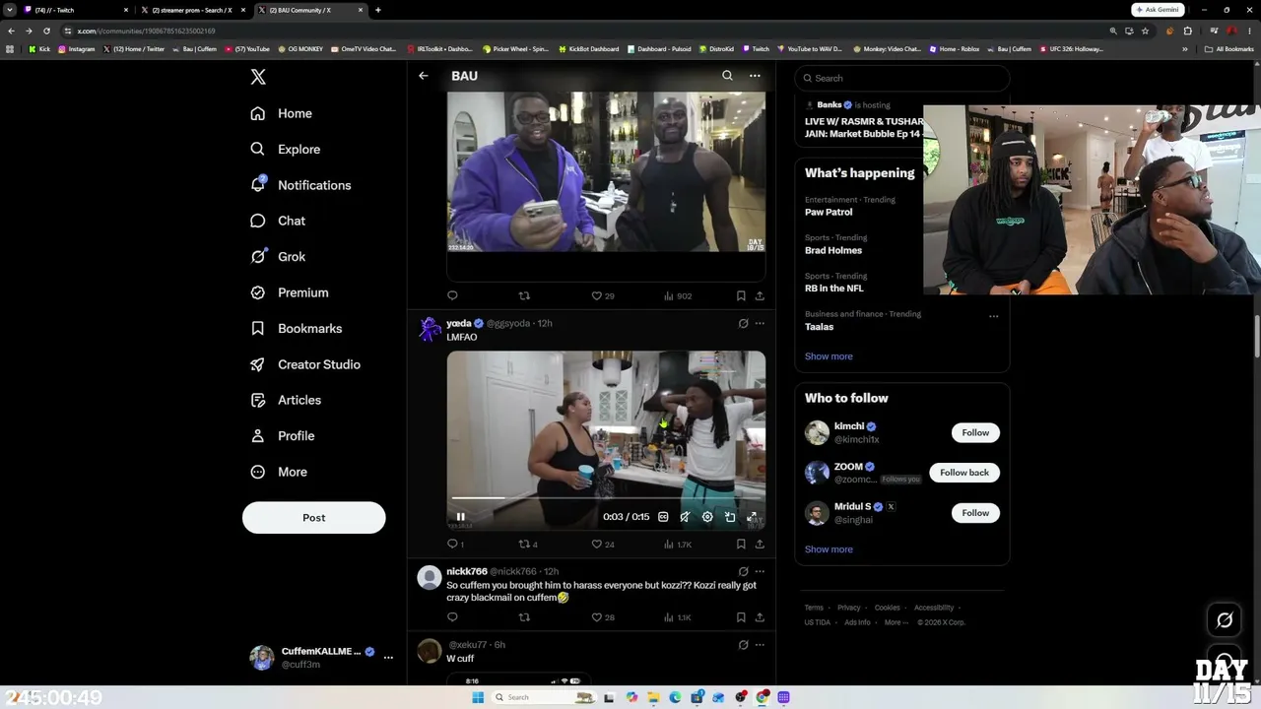The width and height of the screenshot is (1261, 709).
Task: Open Articles in the sidebar
Action: [286, 400]
